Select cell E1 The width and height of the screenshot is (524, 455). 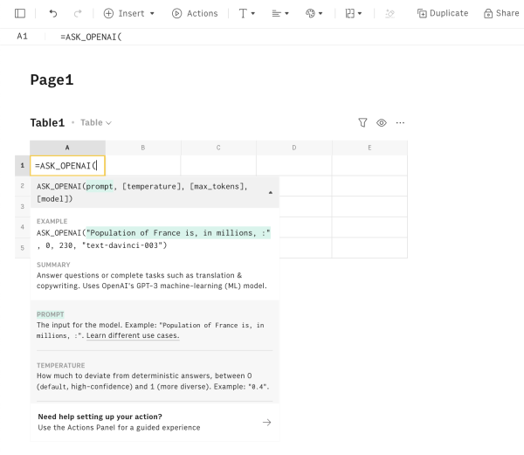(369, 165)
